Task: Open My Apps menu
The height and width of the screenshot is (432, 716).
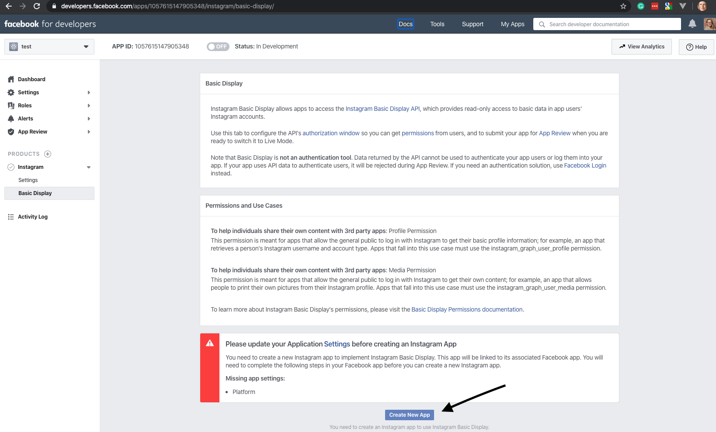Action: (513, 24)
